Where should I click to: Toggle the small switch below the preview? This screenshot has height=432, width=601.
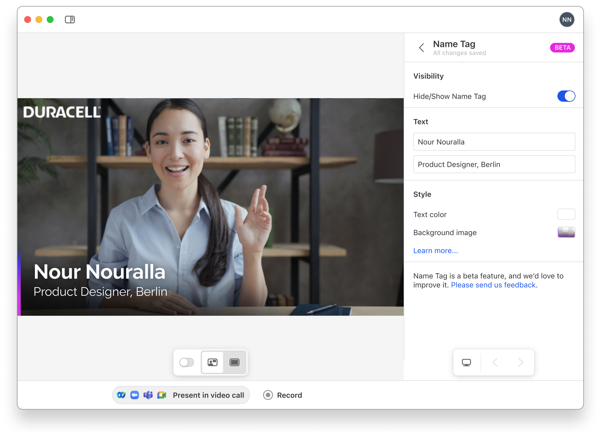pyautogui.click(x=187, y=362)
